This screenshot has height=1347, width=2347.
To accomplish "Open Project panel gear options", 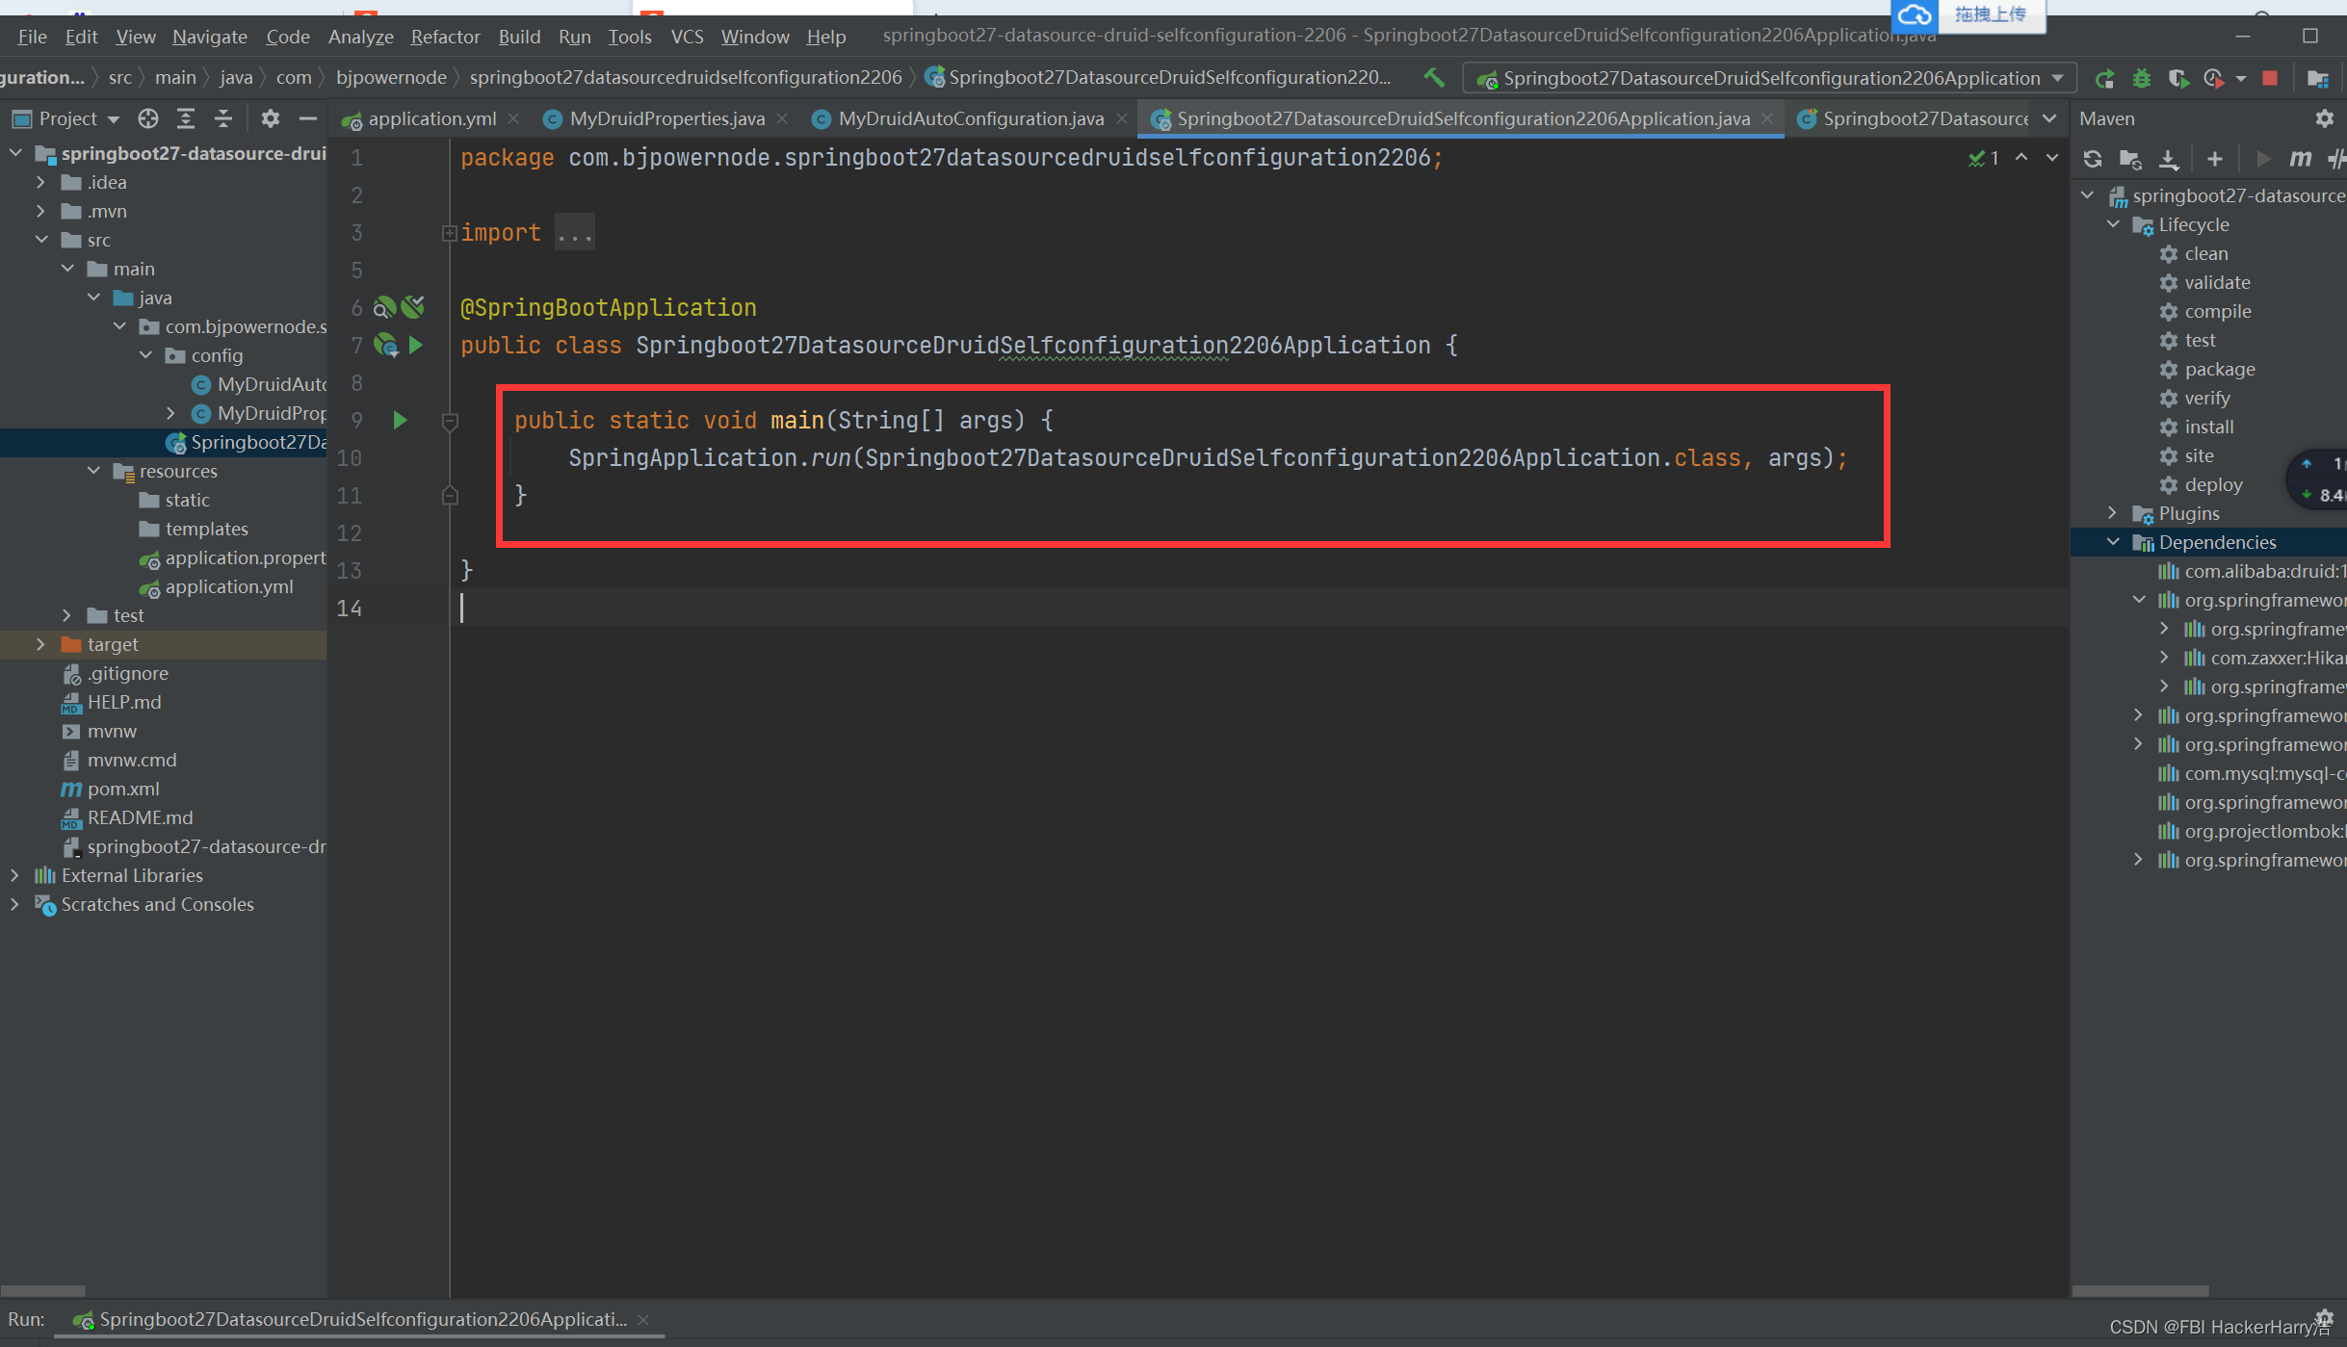I will (270, 118).
